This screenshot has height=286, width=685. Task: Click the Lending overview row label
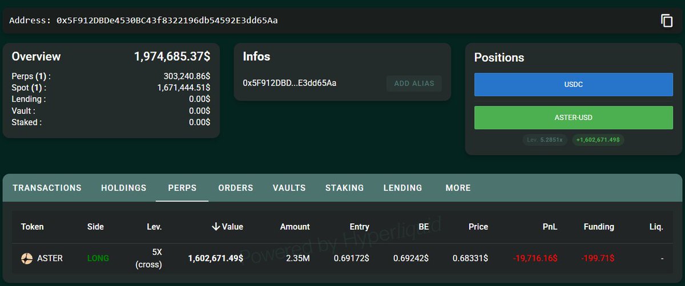pos(29,99)
